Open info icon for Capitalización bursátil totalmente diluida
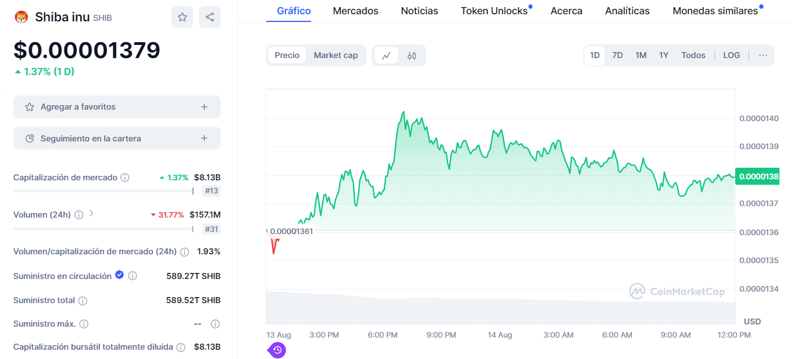 [181, 347]
